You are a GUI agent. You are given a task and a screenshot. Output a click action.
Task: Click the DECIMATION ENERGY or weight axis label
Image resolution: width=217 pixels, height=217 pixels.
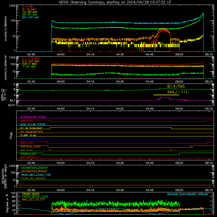coord(4,176)
